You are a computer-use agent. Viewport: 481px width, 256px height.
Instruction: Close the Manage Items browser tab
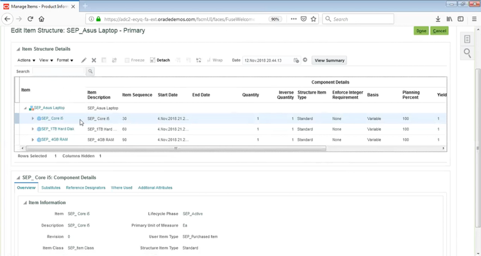(73, 6)
